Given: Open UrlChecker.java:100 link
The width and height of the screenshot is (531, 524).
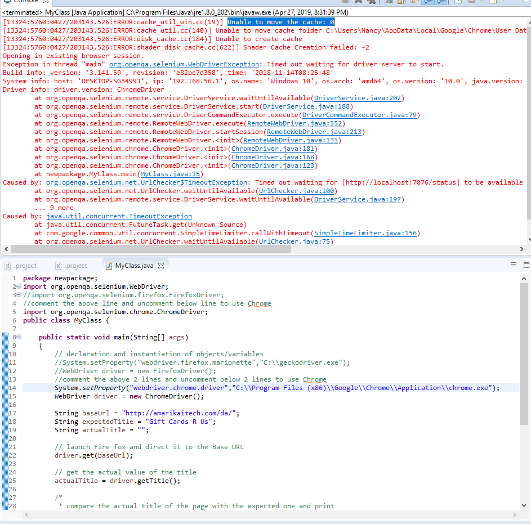Looking at the screenshot, I should (x=296, y=191).
